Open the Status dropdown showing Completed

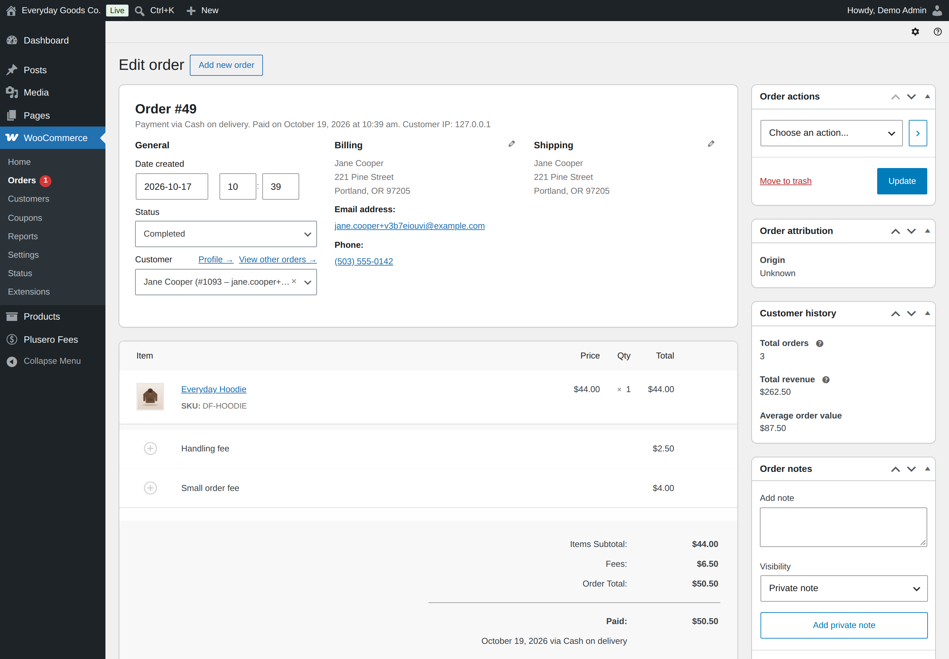226,234
